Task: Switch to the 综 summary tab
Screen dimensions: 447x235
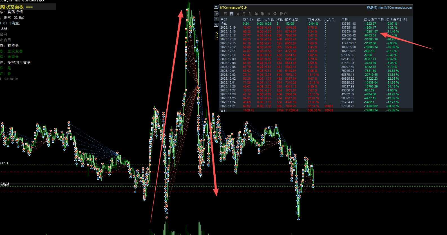Action: point(225,14)
